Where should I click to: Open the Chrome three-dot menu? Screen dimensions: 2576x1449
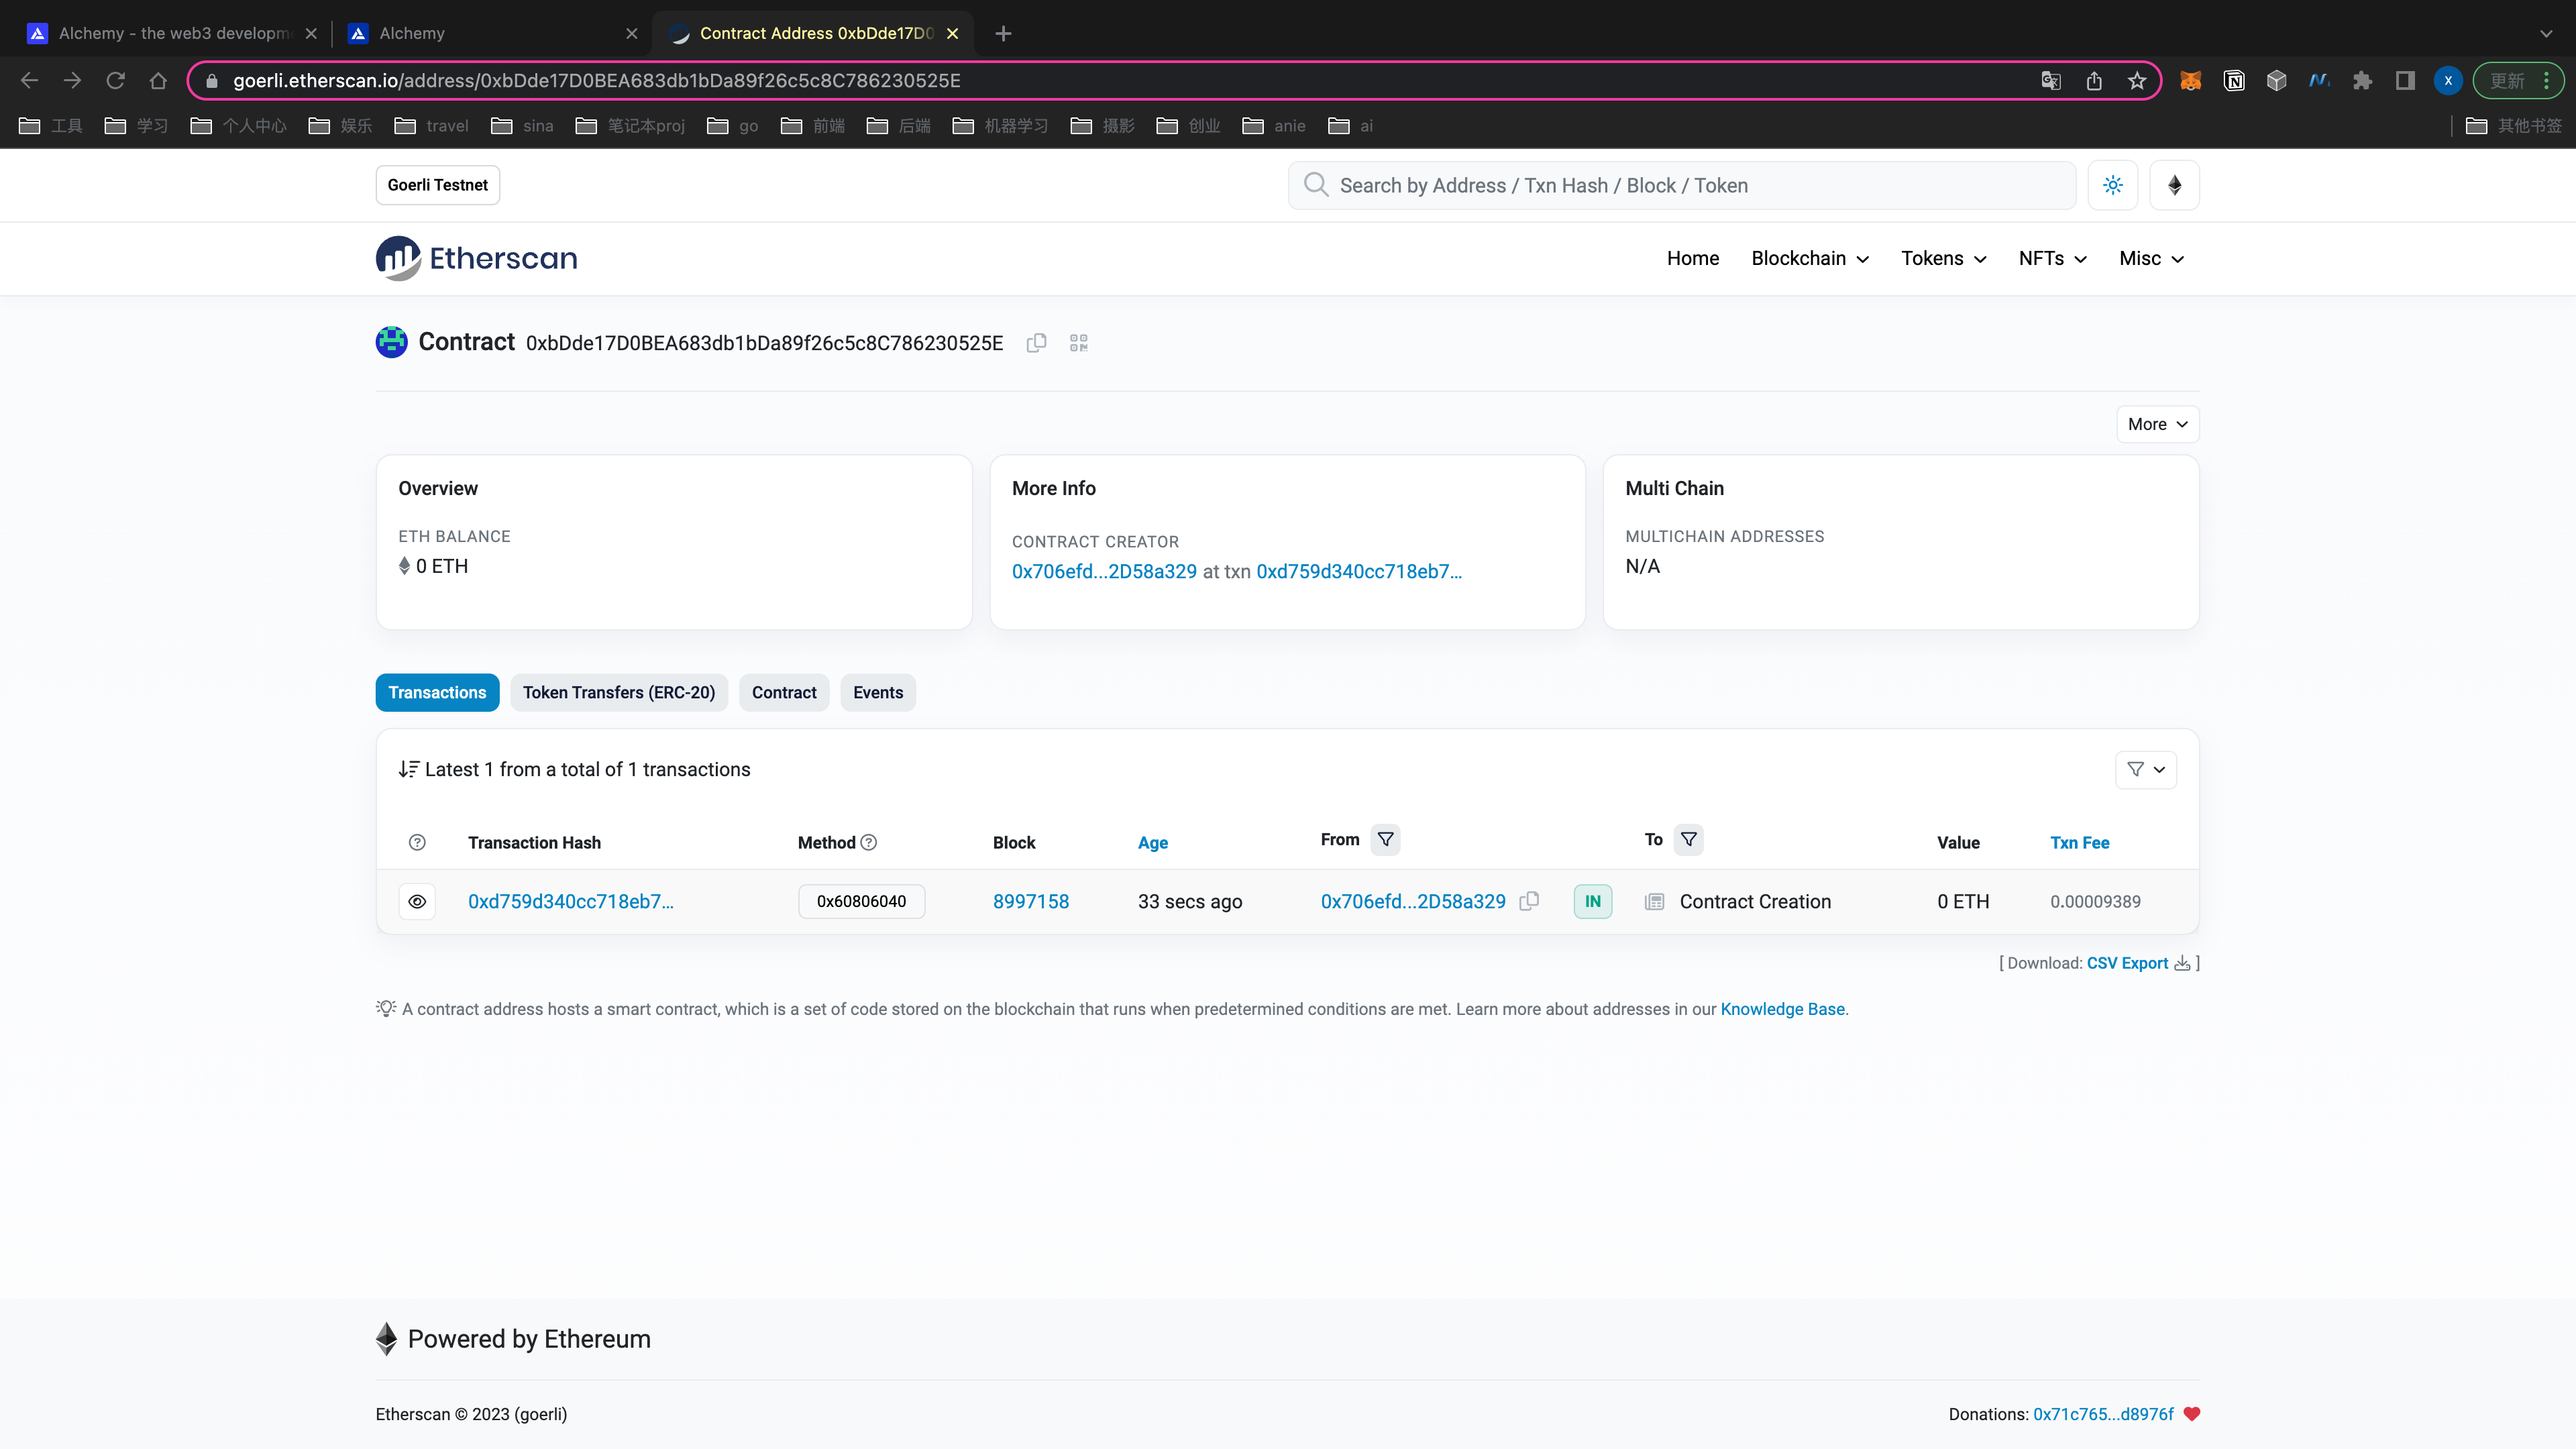tap(2547, 81)
